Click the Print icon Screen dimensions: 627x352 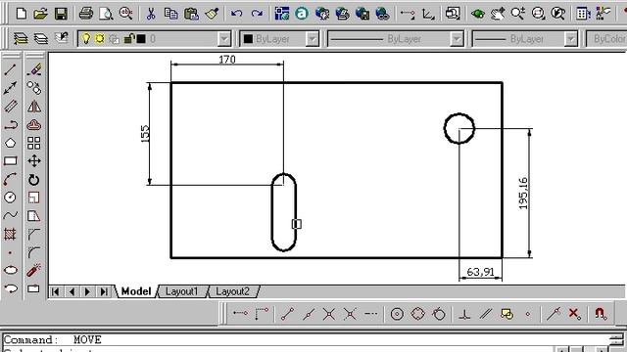point(85,14)
